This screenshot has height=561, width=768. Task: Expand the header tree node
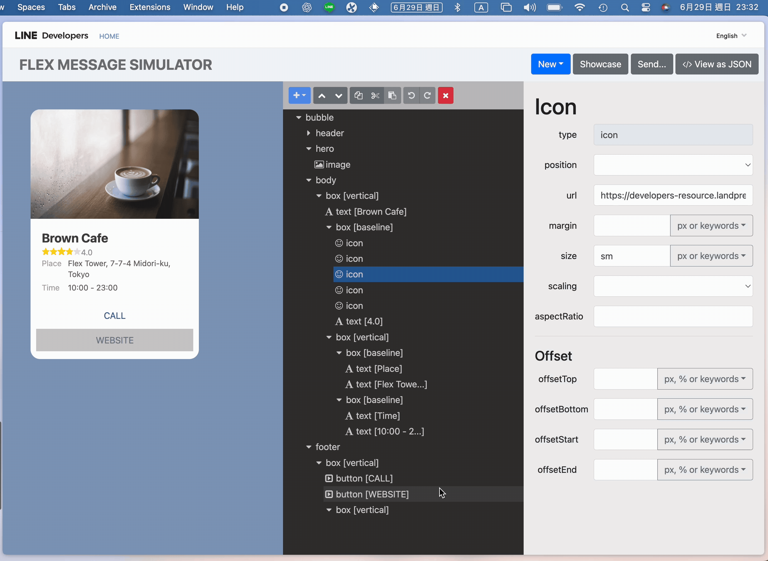click(x=309, y=133)
